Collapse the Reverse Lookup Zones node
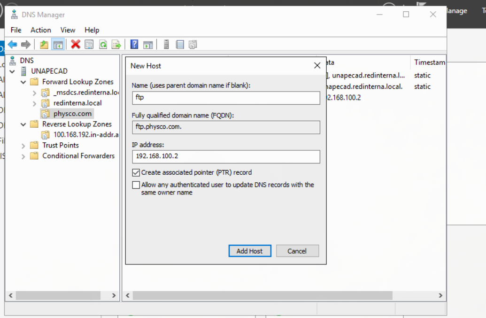 pos(23,124)
